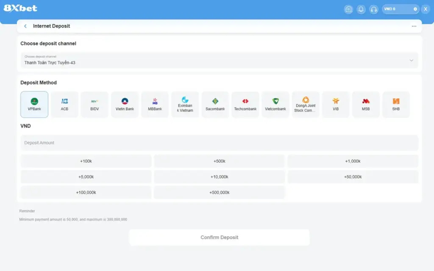The image size is (434, 271).
Task: Select BIDV deposit method
Action: click(x=95, y=105)
